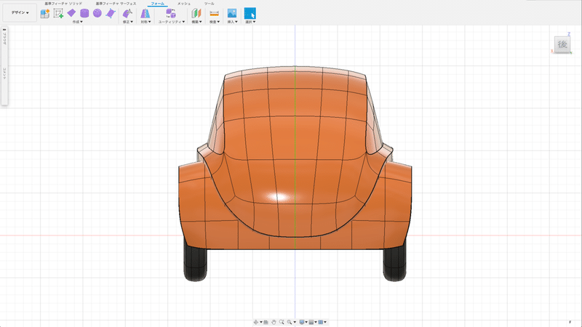Switch to the ツール (Tools) tab

209,4
